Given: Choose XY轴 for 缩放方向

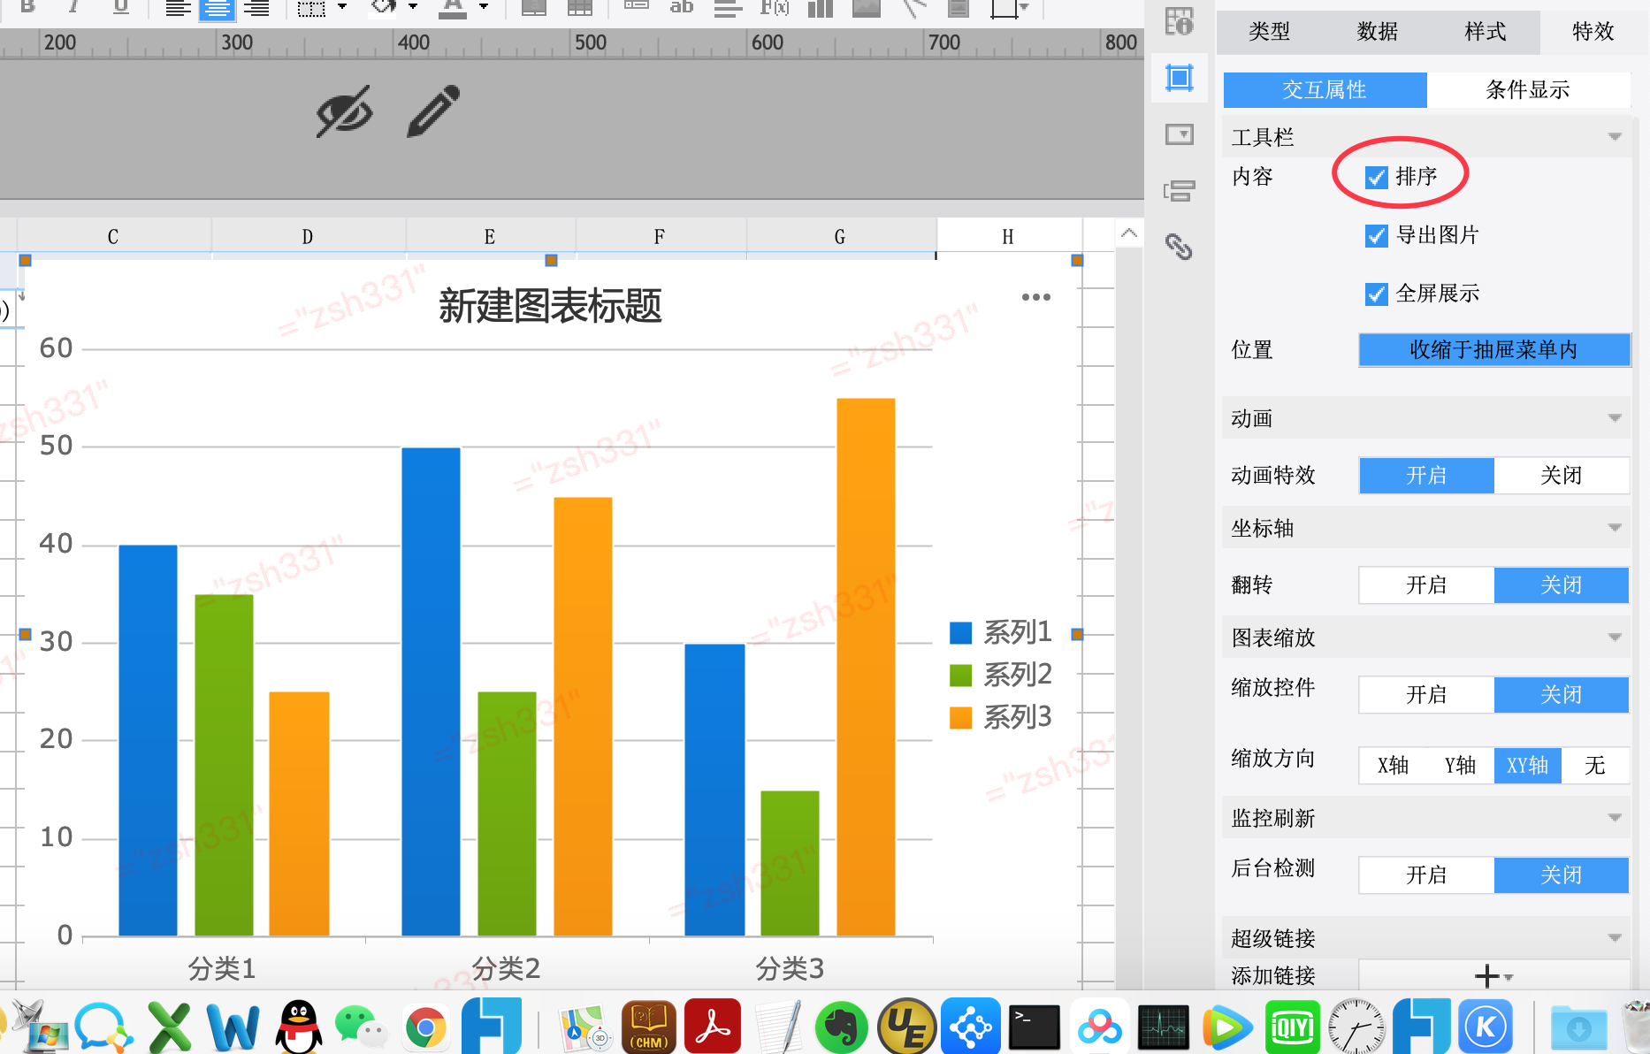Looking at the screenshot, I should click(1528, 766).
